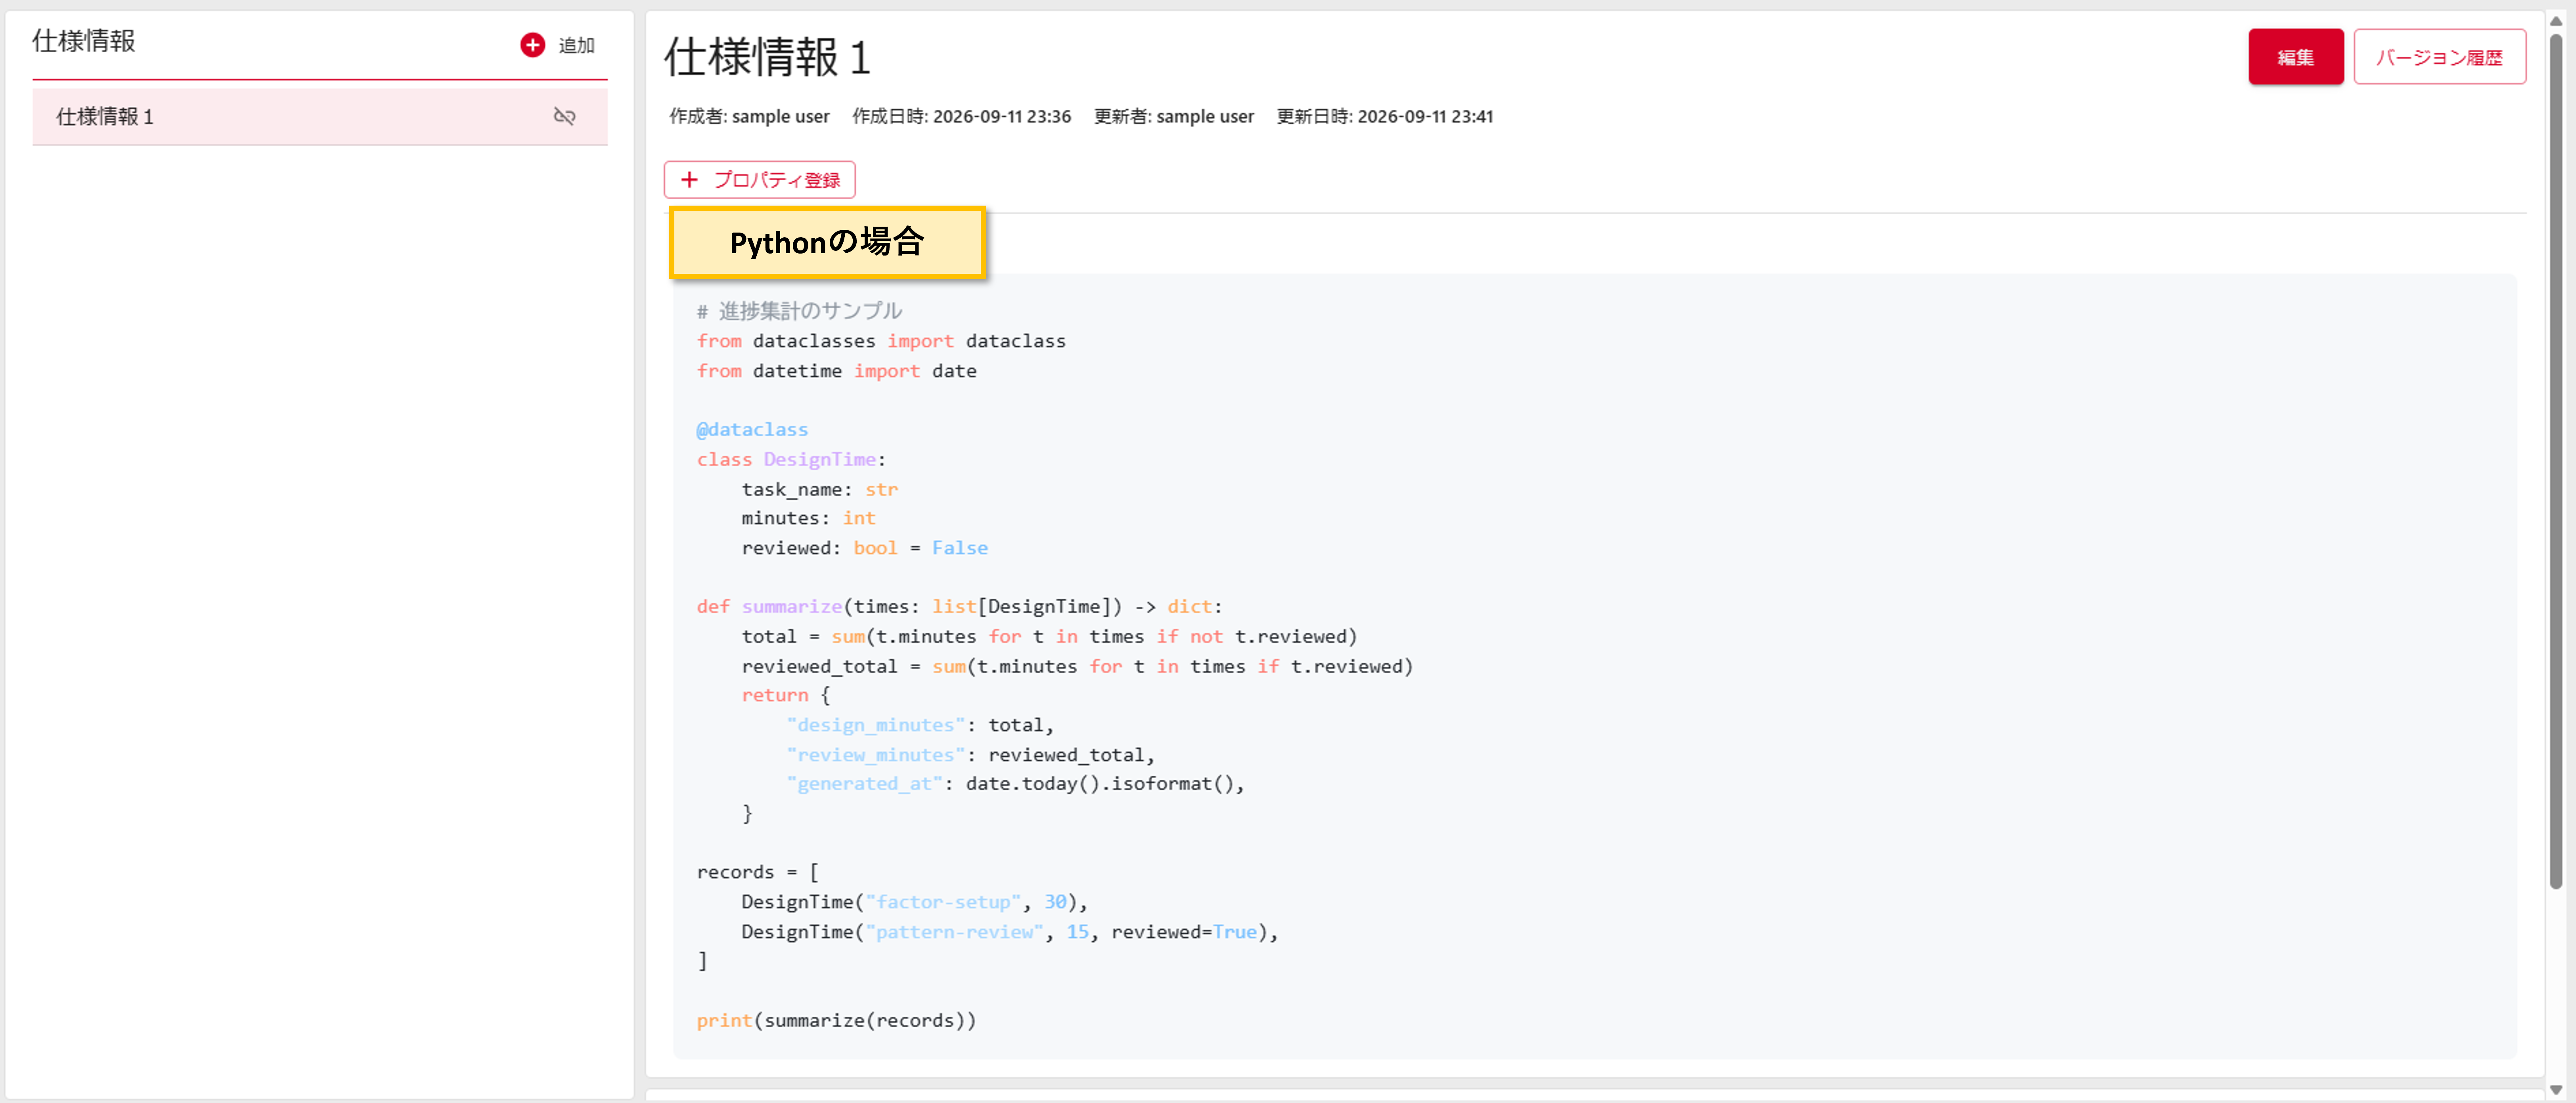Click the from datetime import date line

[836, 371]
